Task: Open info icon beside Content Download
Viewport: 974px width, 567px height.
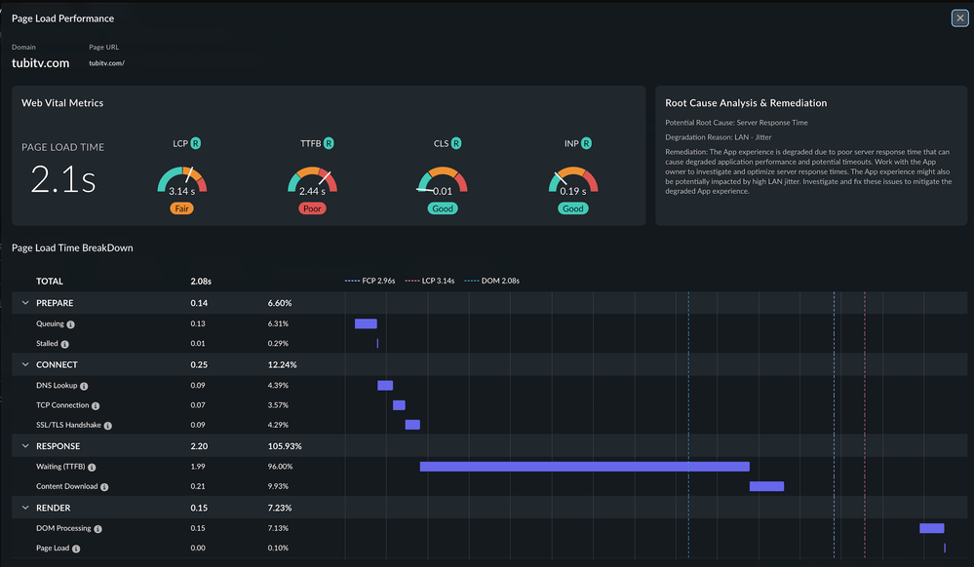Action: (x=104, y=487)
